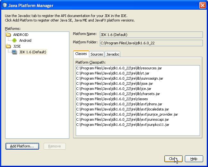Click the Java Platform Manager title icon

pos(4,5)
